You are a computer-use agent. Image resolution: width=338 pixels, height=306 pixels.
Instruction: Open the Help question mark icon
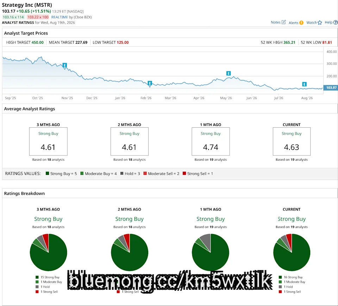336,23
